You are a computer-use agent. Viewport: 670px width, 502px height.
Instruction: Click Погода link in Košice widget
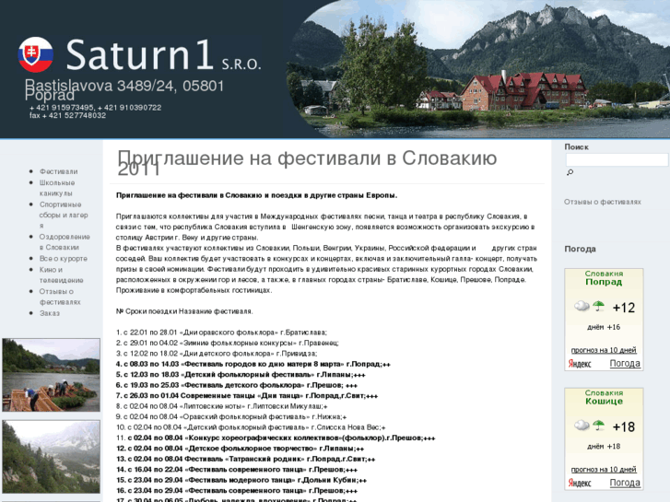(x=625, y=483)
